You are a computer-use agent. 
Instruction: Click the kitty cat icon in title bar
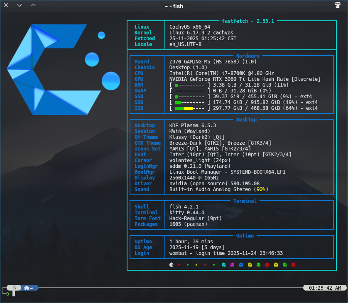point(338,5)
